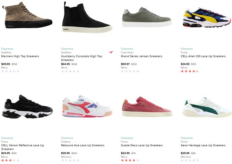The image size is (232, 164).
Task: View the black CELL Venom Reflective sneaker image
Action: tap(27, 106)
